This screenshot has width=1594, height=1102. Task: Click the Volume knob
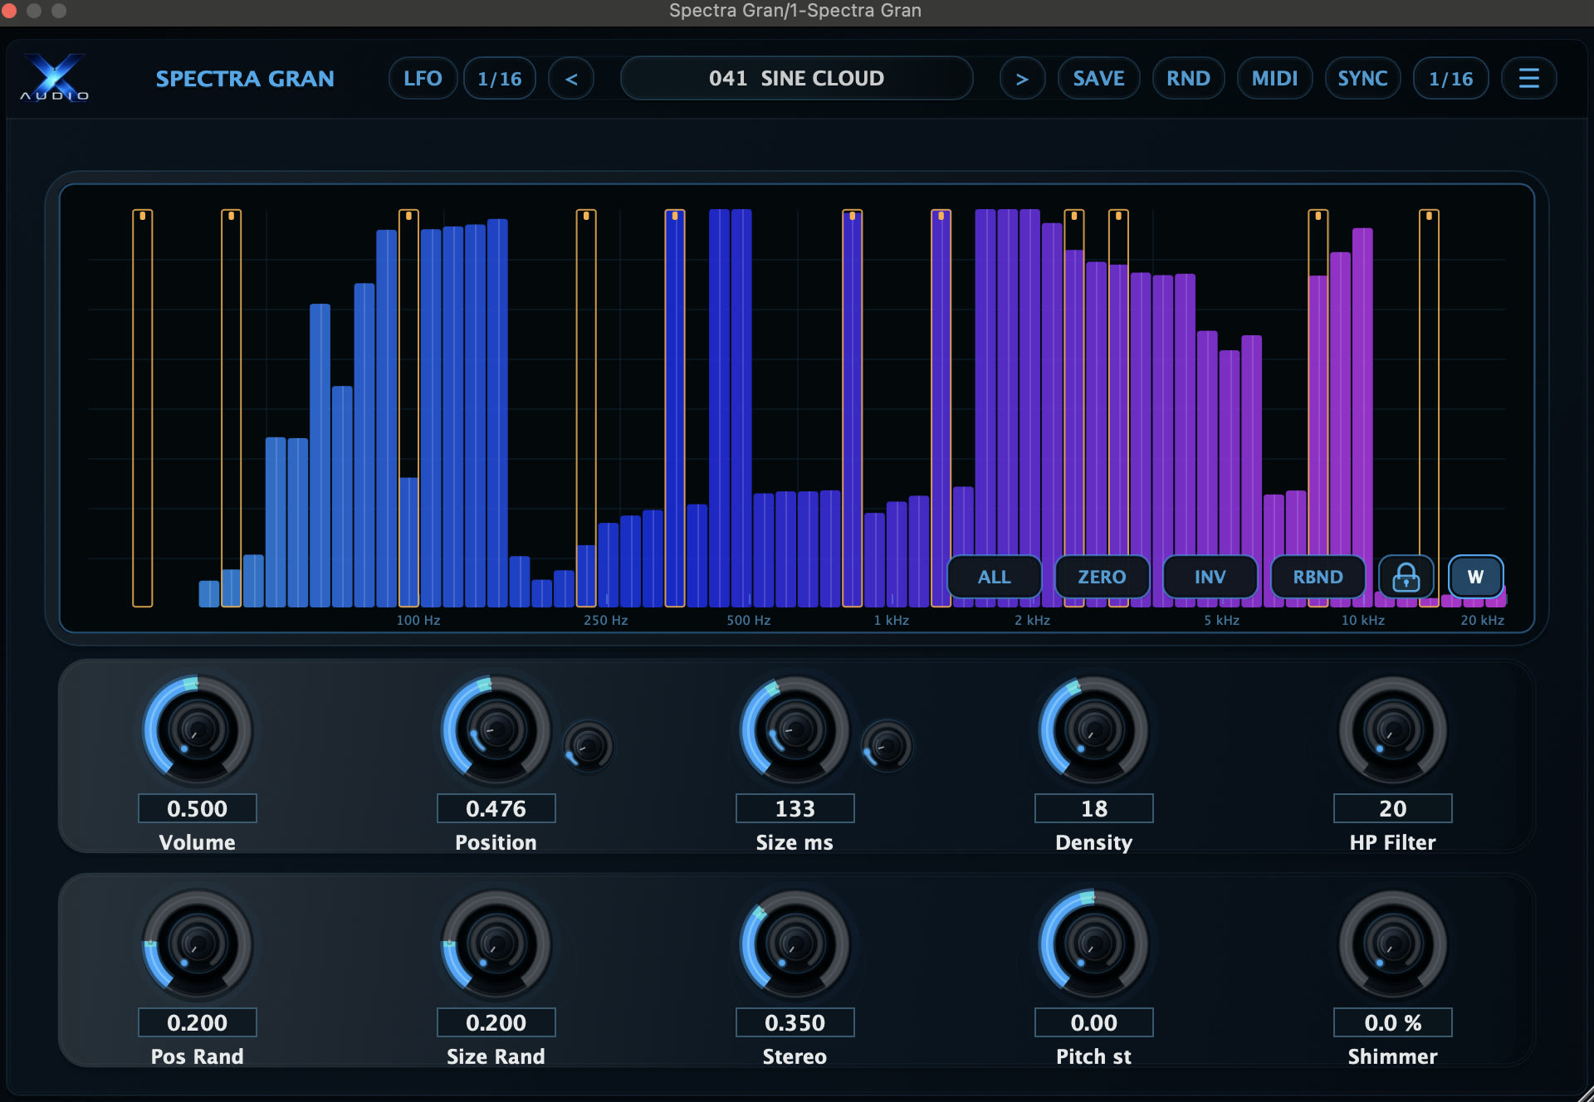(x=198, y=730)
